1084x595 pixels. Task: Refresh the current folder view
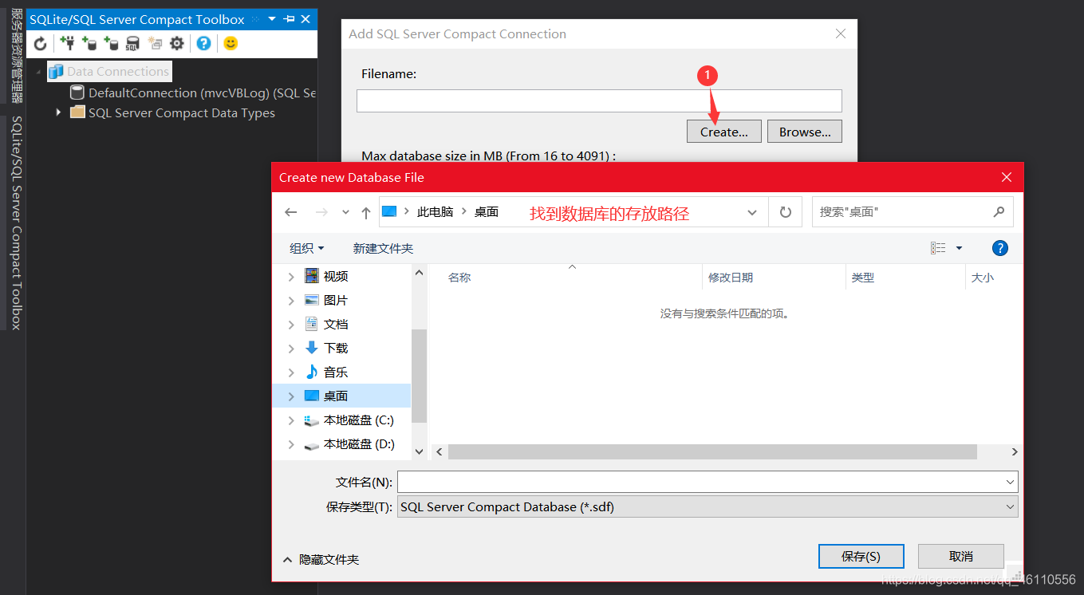point(785,212)
